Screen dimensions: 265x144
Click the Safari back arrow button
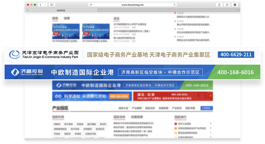point(40,5)
